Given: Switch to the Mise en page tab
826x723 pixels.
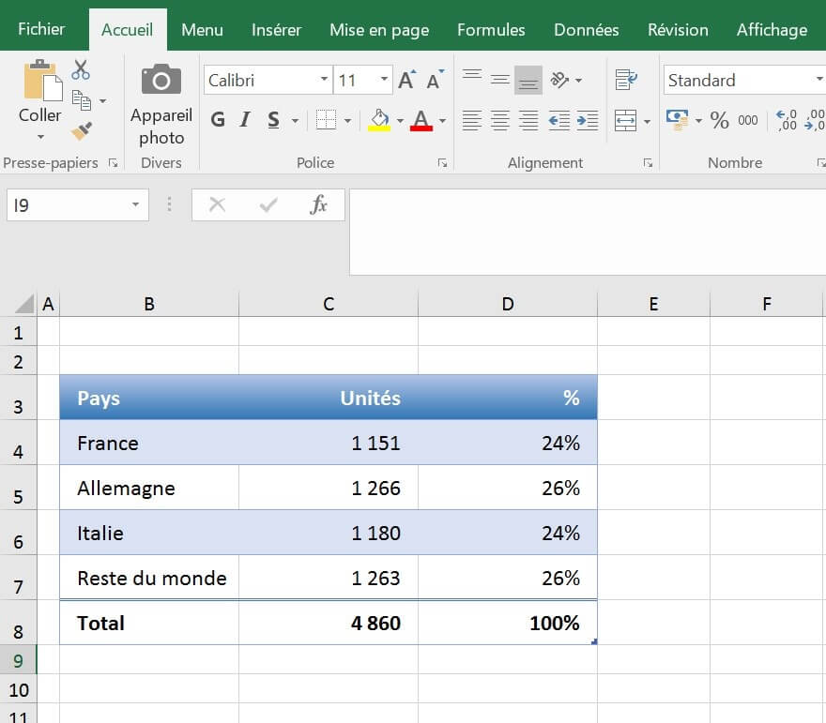Looking at the screenshot, I should (379, 30).
